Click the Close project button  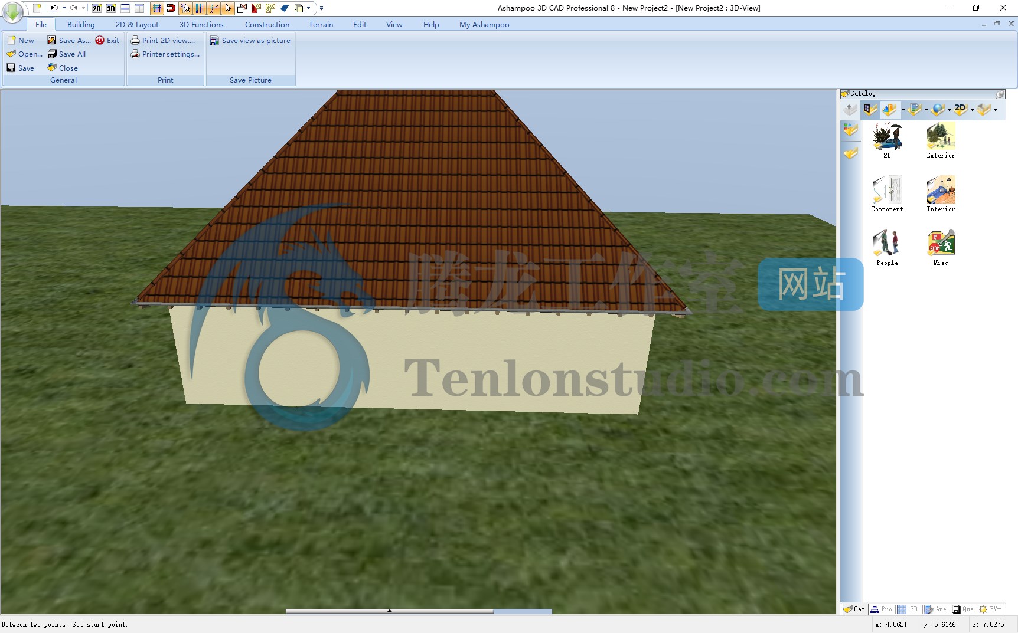[63, 68]
